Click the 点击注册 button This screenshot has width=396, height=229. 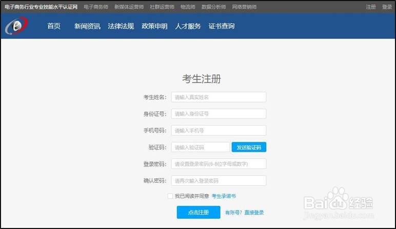click(x=199, y=213)
